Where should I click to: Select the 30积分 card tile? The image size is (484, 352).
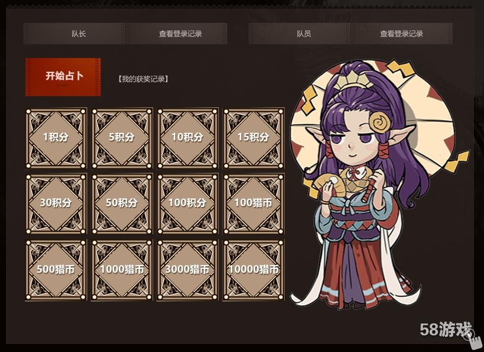[x=56, y=204]
